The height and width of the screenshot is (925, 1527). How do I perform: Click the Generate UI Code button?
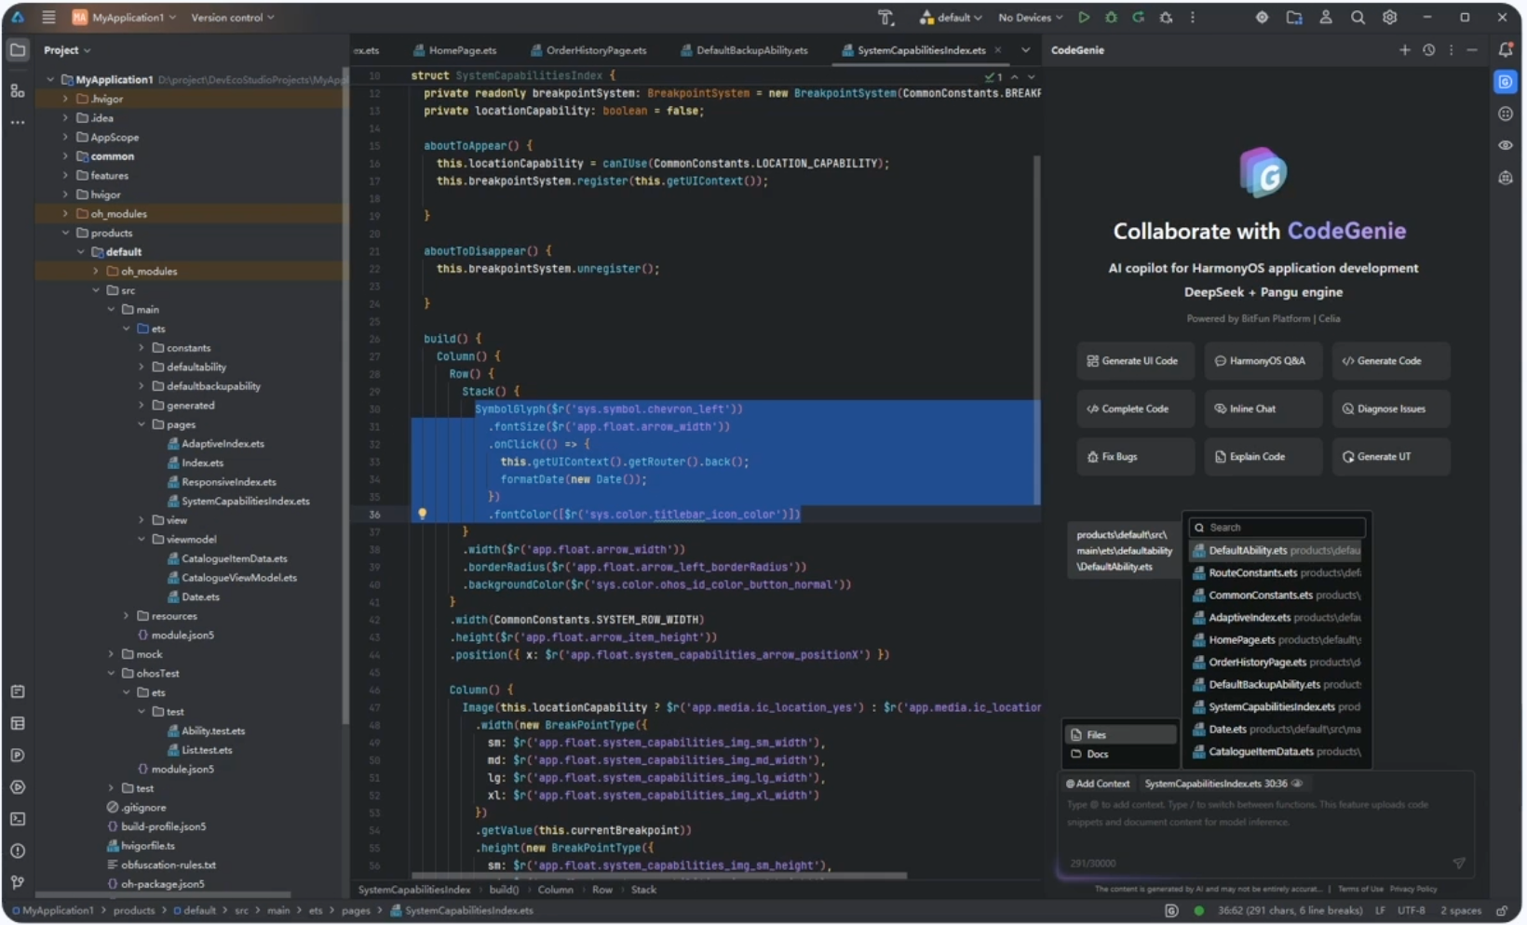point(1134,361)
